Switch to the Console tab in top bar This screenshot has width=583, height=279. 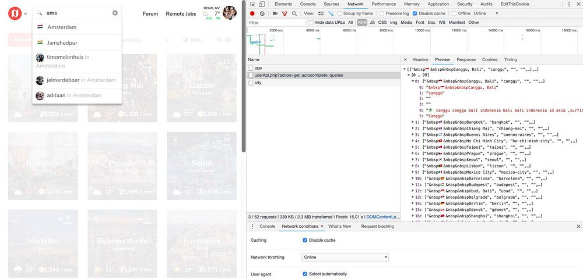308,4
